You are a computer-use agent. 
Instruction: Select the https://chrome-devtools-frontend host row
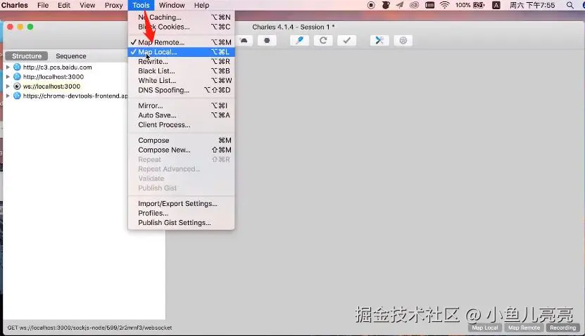pyautogui.click(x=75, y=96)
